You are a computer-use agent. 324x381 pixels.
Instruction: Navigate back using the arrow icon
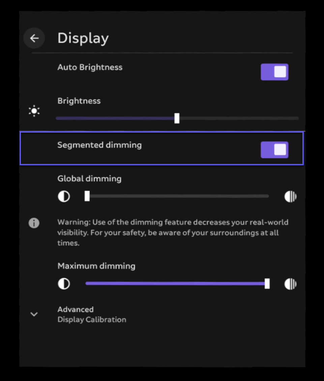point(34,38)
